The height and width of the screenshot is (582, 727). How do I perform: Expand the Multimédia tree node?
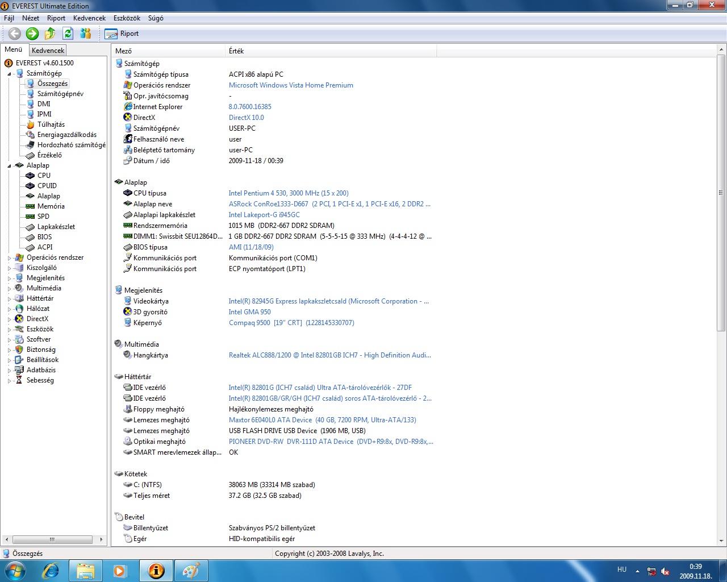9,289
